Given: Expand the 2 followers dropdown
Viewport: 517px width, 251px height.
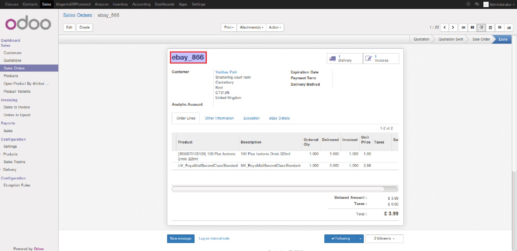Looking at the screenshot, I should [x=384, y=239].
